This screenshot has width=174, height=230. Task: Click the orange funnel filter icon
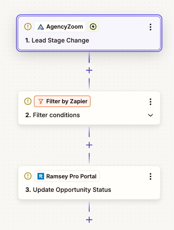pyautogui.click(x=41, y=101)
